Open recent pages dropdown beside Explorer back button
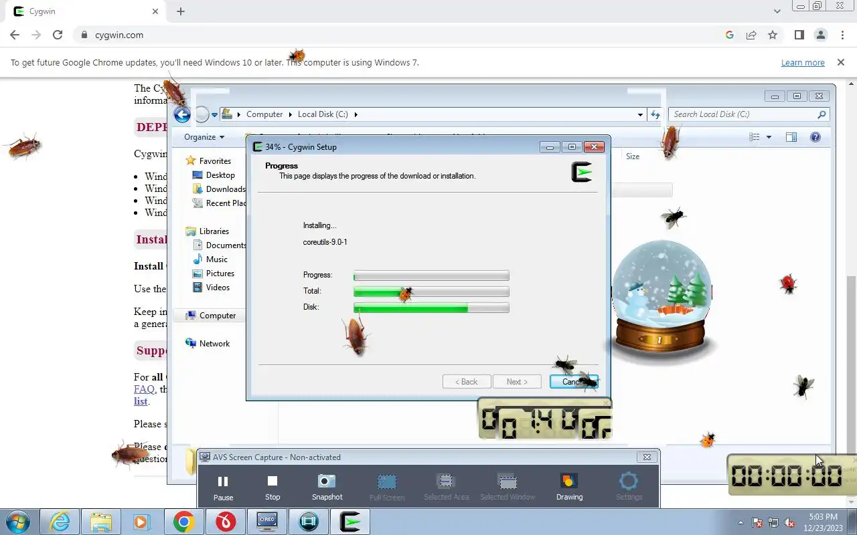 (214, 115)
